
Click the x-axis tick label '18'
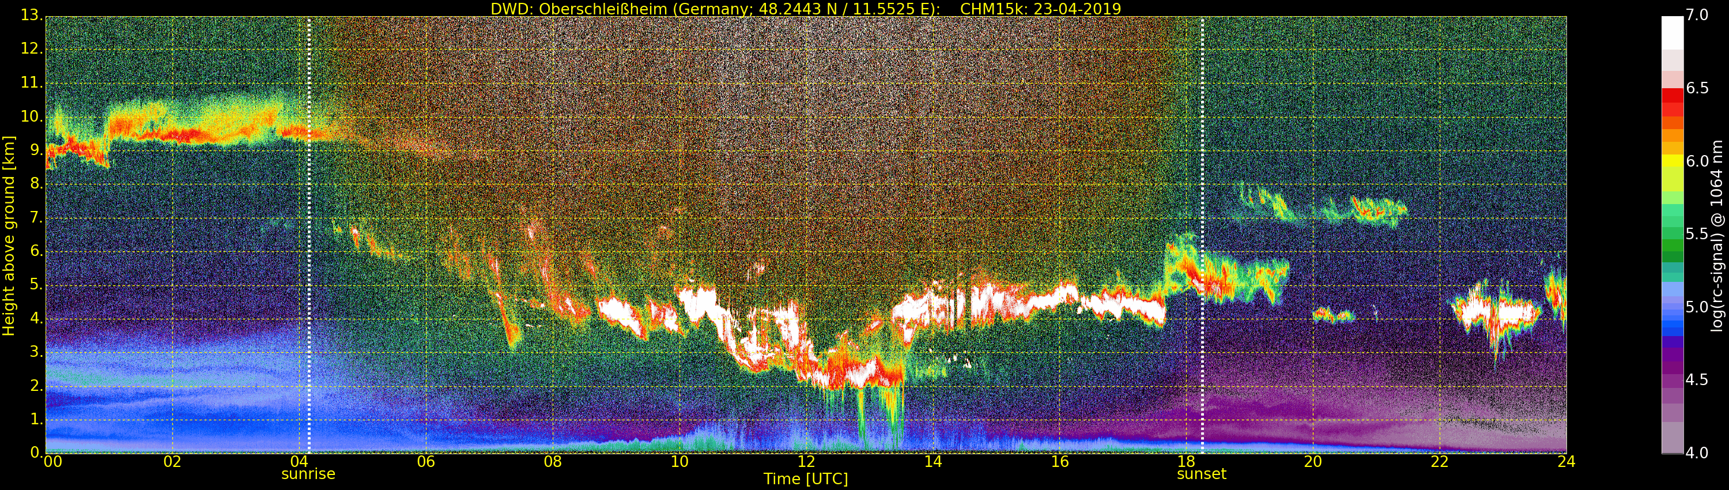(x=1187, y=462)
